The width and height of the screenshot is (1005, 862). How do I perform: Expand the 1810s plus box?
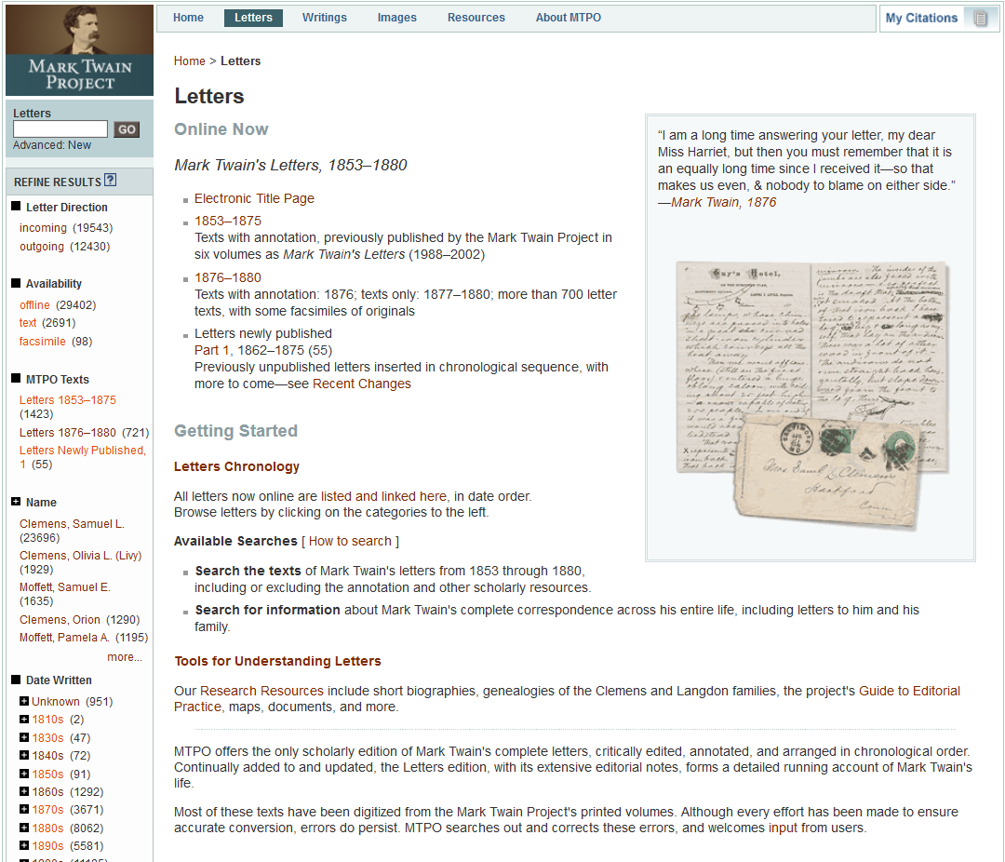(24, 719)
